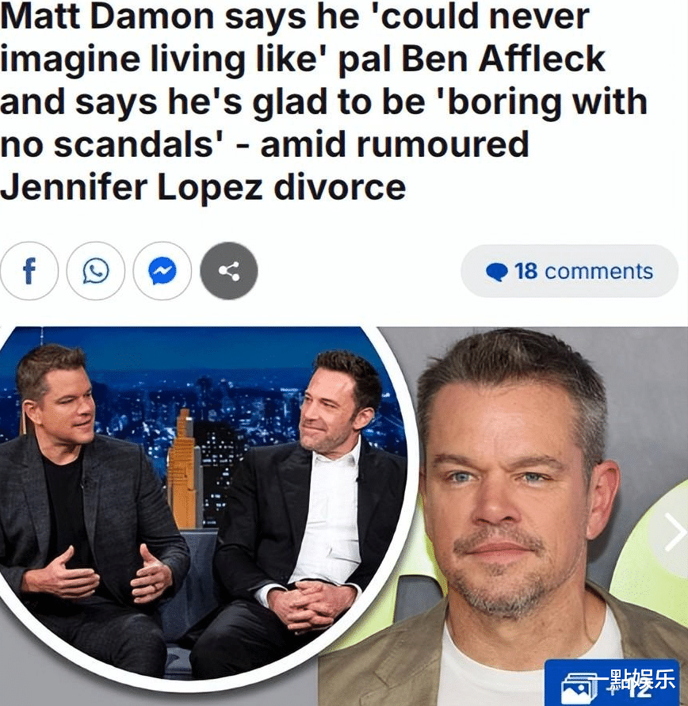Select 'Jennifer Lopez divorce' in the headline
This screenshot has width=688, height=706.
[x=203, y=187]
